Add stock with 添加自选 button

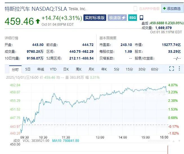(172, 8)
